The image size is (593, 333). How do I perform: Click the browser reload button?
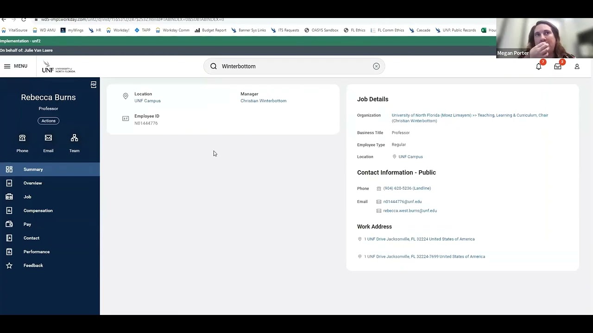click(23, 19)
